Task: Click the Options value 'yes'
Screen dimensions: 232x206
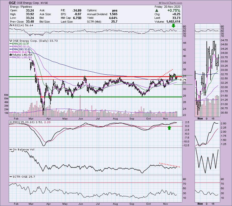Action: click(115, 11)
